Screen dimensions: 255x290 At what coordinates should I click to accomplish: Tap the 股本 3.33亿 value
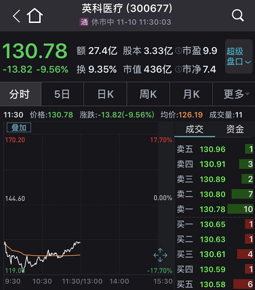(x=148, y=51)
